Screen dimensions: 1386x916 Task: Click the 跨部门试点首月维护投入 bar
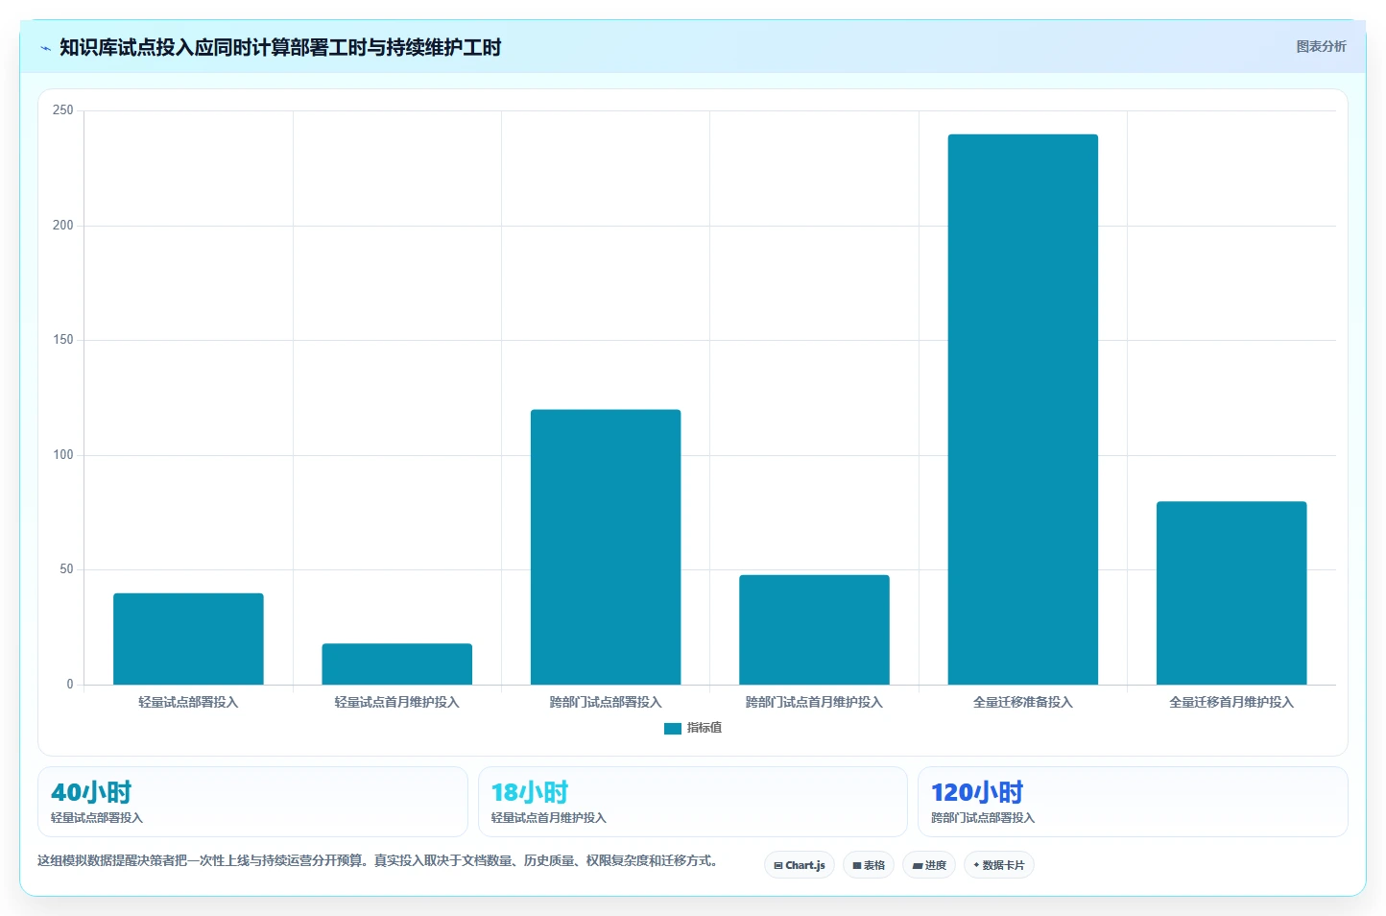814,630
